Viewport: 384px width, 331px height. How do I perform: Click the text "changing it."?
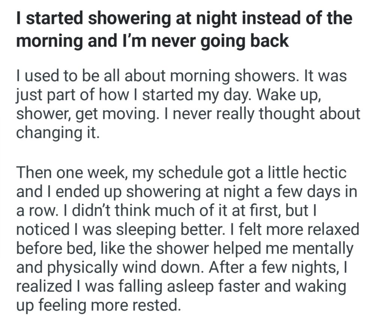[x=58, y=133]
